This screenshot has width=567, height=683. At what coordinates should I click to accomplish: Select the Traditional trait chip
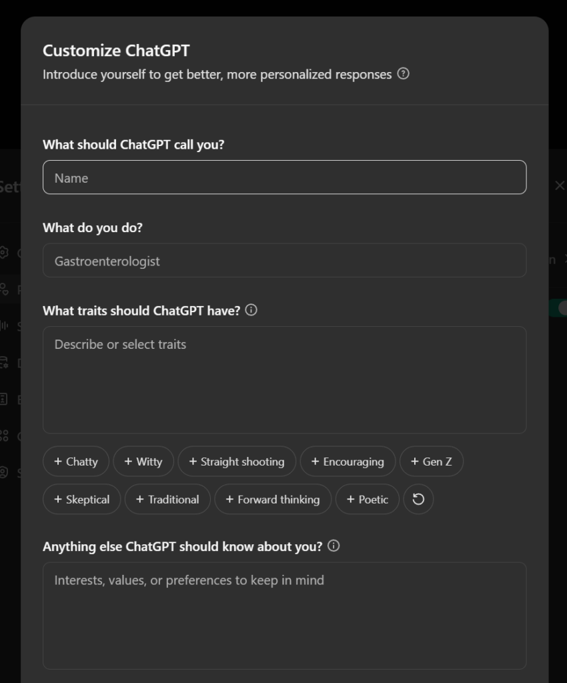167,499
